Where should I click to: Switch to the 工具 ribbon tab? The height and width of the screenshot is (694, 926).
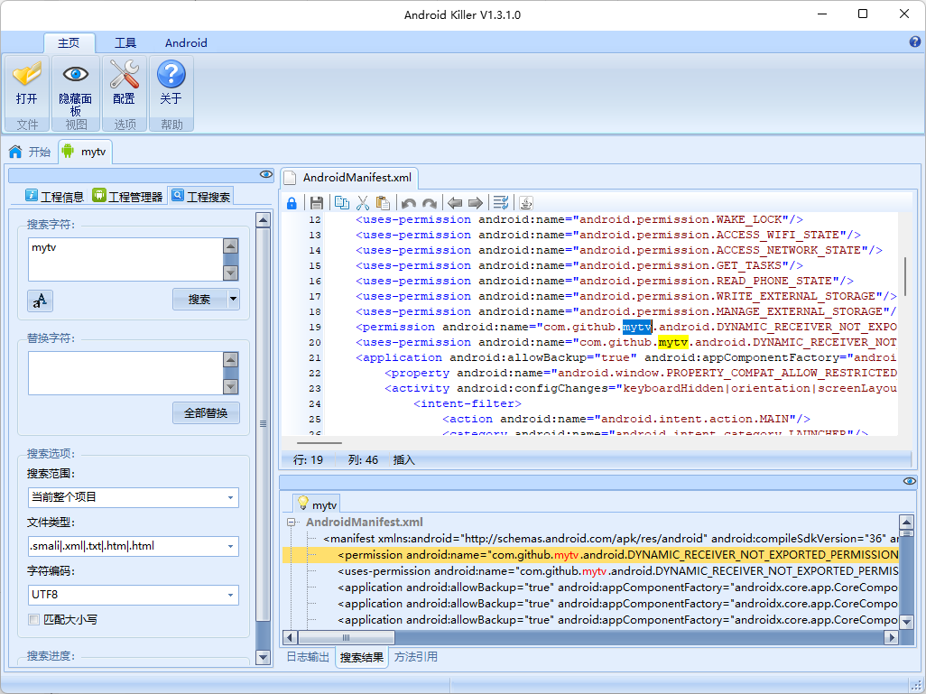tap(125, 43)
